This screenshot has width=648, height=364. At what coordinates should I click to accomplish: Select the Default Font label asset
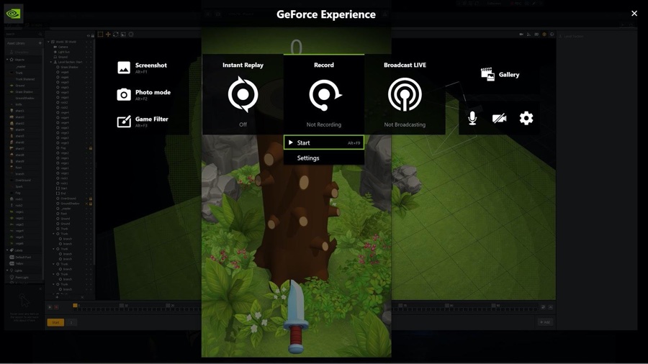click(x=24, y=257)
